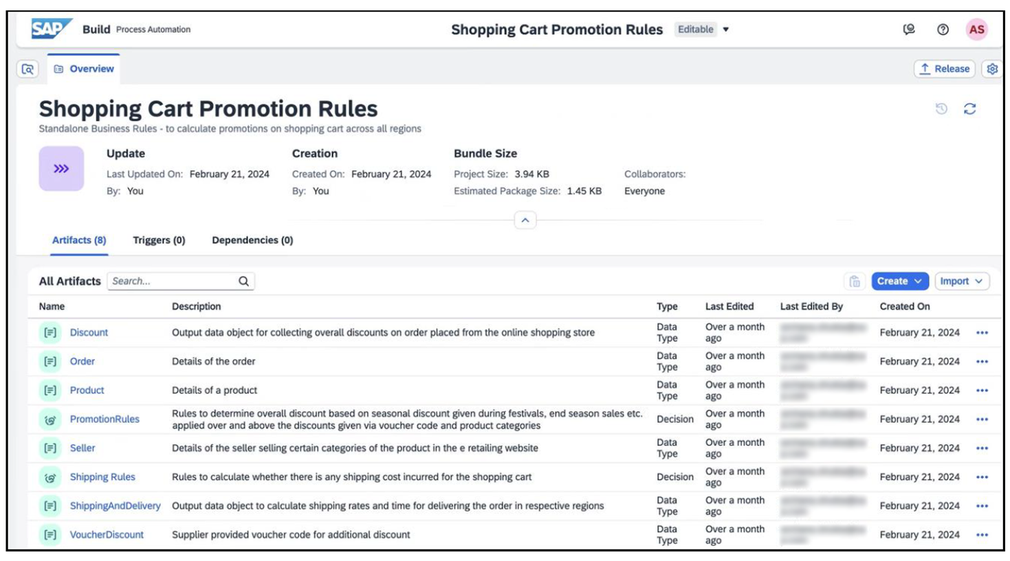Click the 'Details of a product' description
Image resolution: width=1010 pixels, height=561 pixels.
(215, 390)
